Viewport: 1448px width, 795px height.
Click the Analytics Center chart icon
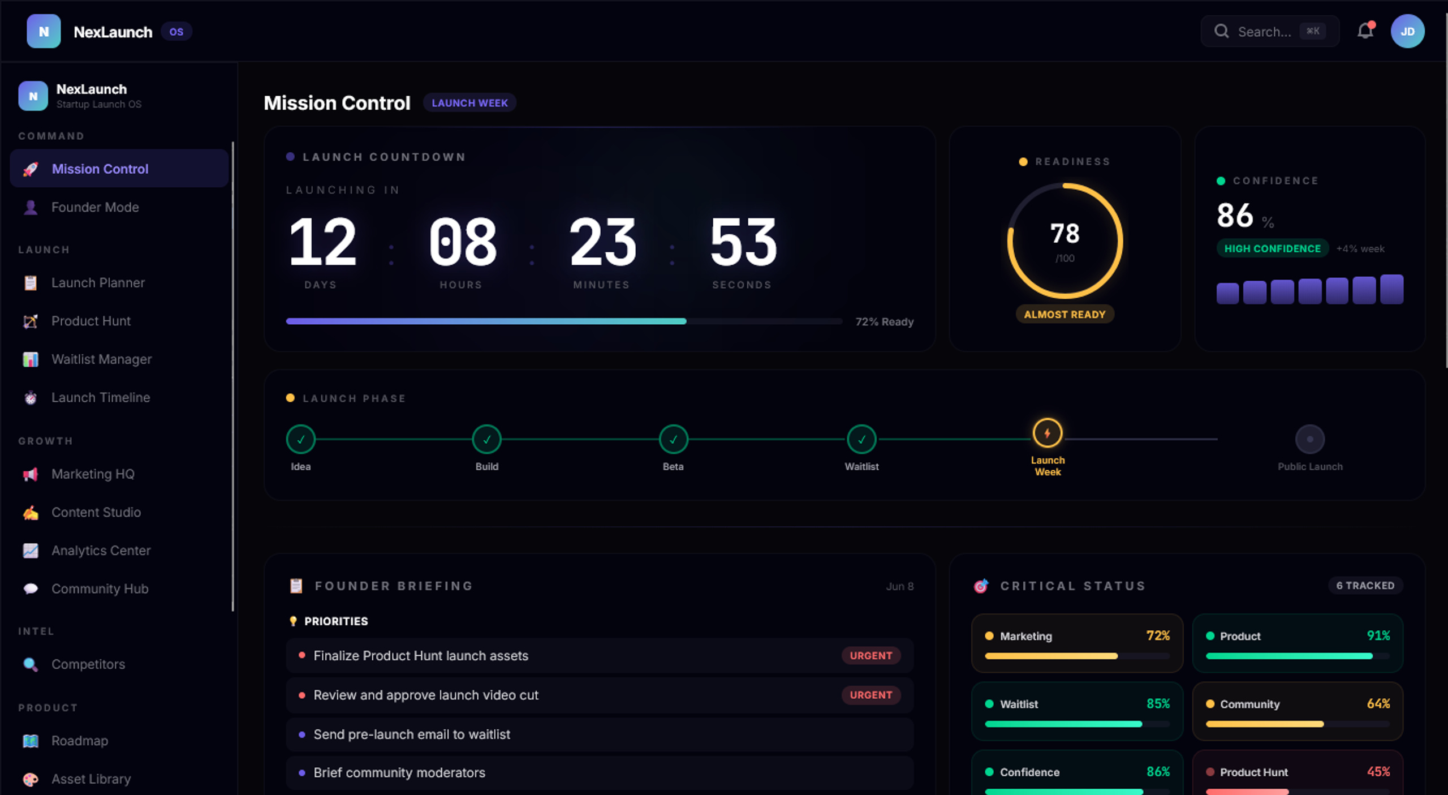pos(31,551)
